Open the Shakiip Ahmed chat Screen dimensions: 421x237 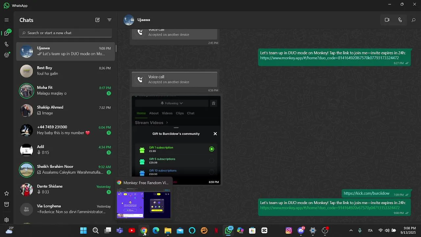[65, 110]
